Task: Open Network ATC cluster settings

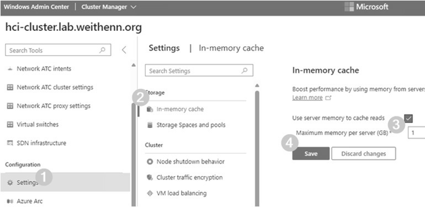Action: (55, 87)
